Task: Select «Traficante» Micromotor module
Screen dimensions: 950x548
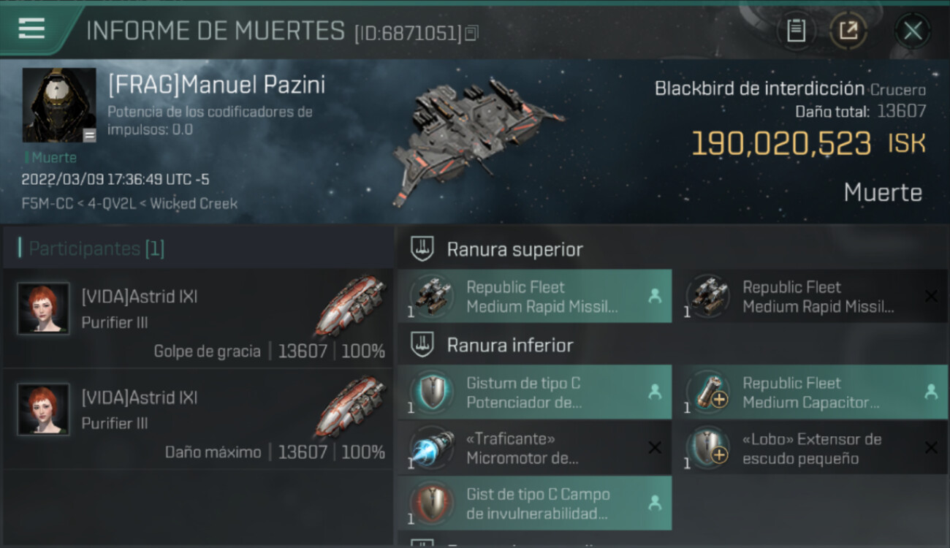Action: click(535, 448)
